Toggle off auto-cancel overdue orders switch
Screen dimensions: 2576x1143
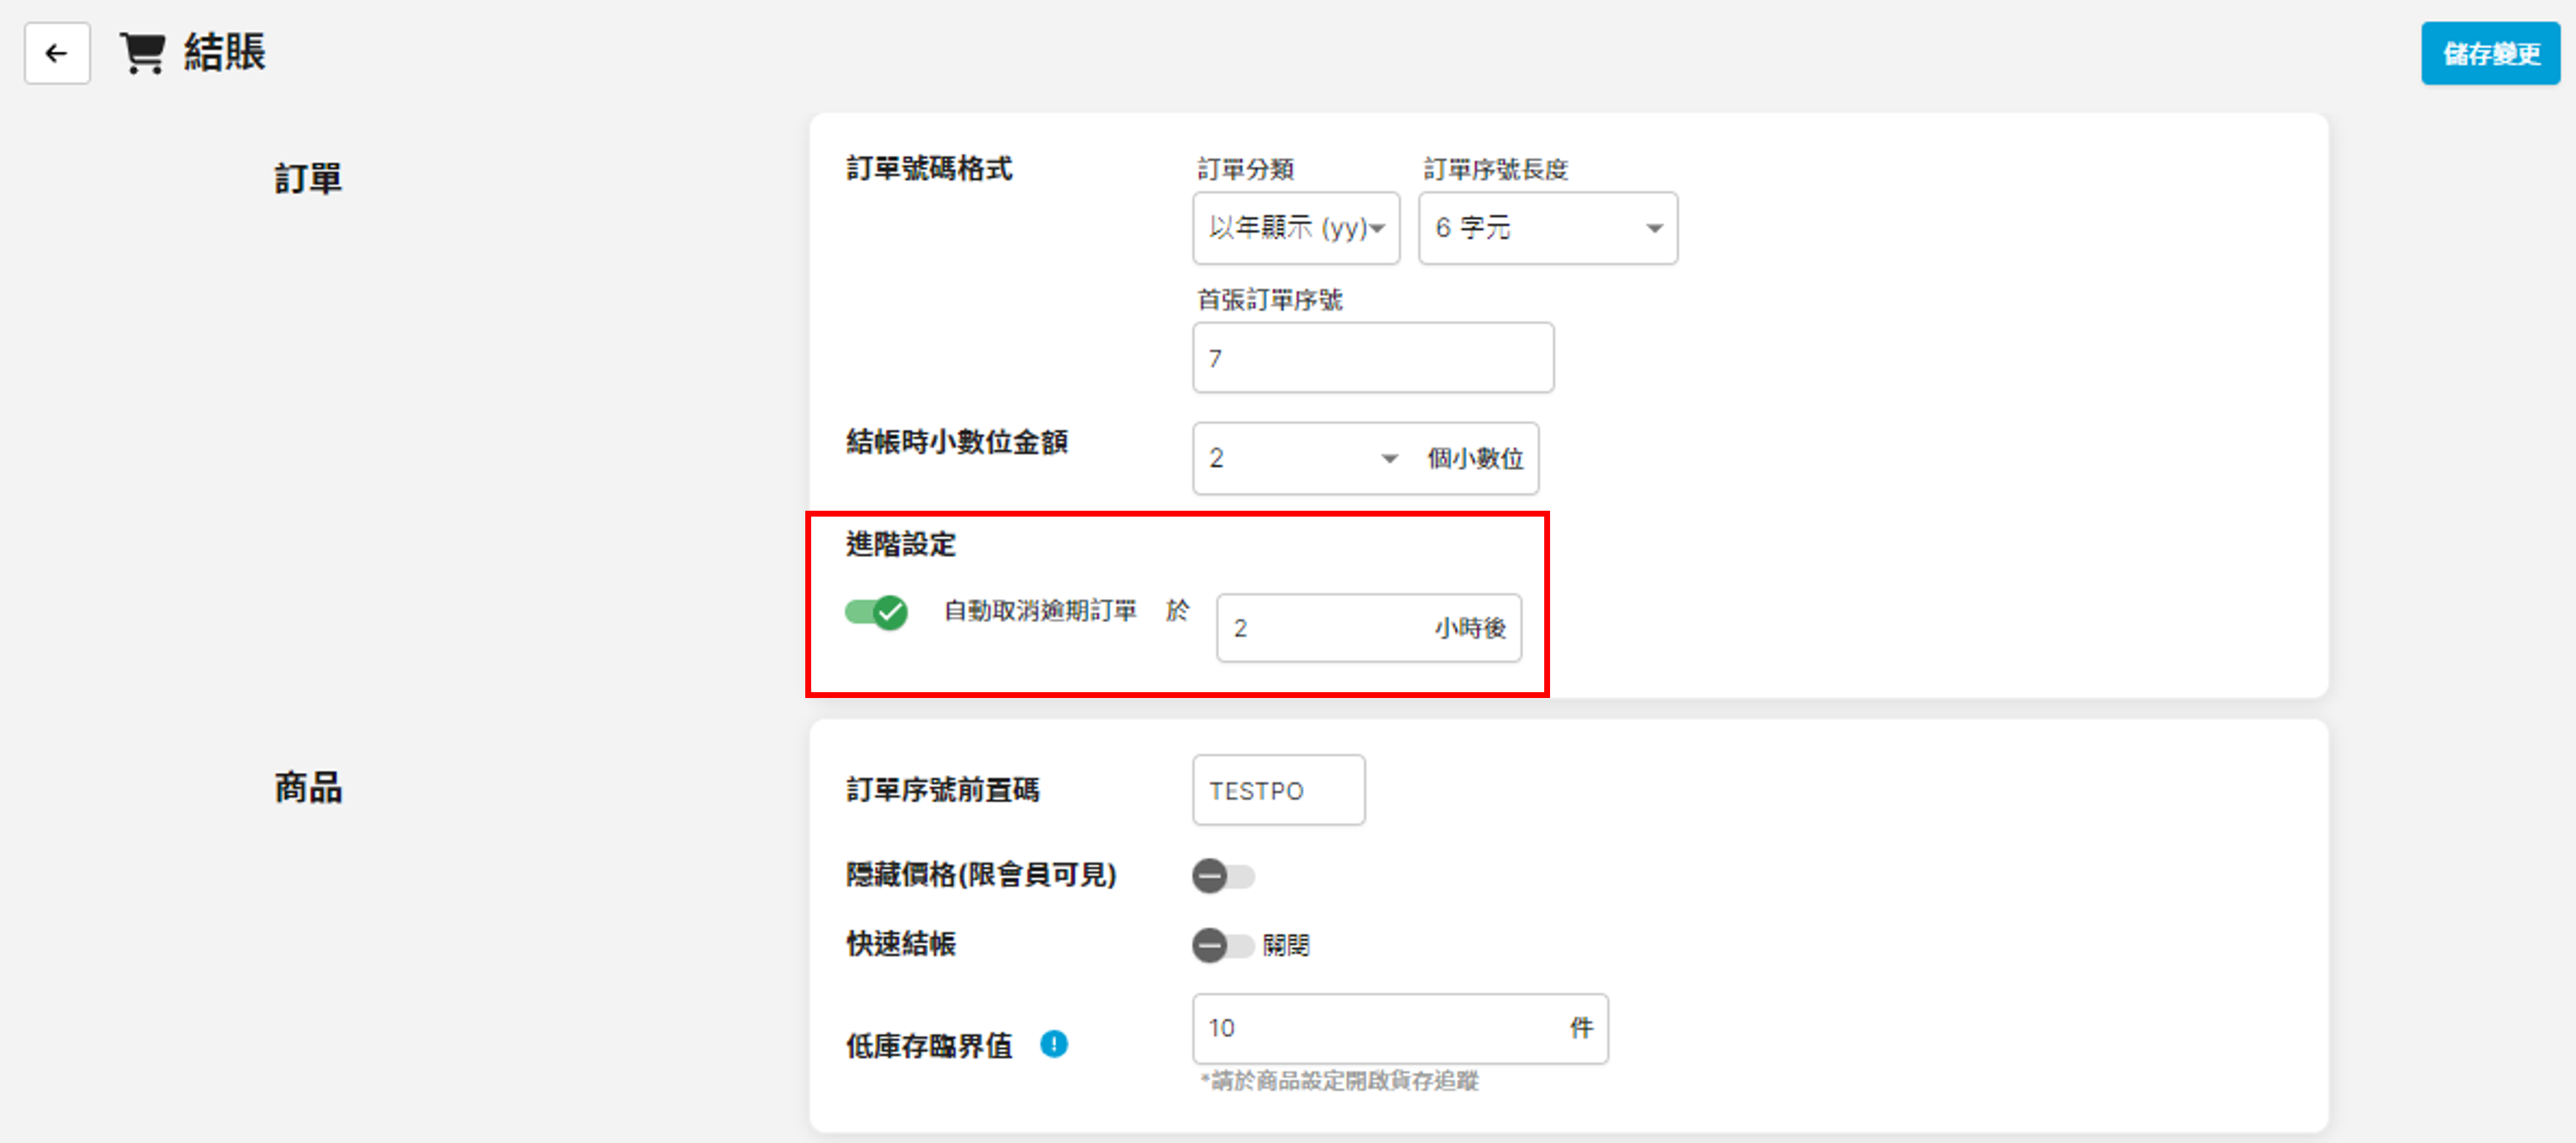pyautogui.click(x=876, y=611)
